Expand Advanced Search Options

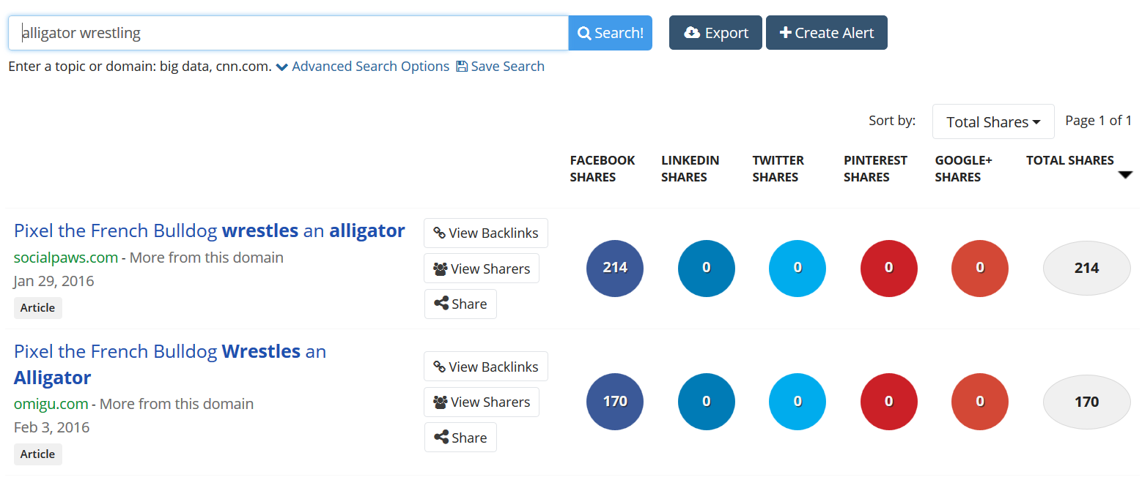pyautogui.click(x=363, y=67)
